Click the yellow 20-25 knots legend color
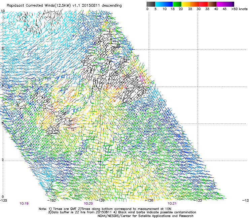The image size is (249, 218). pyautogui.click(x=186, y=4)
